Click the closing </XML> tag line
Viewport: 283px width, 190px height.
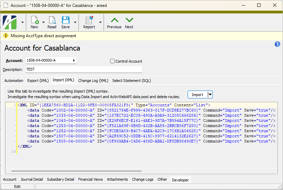point(25,146)
